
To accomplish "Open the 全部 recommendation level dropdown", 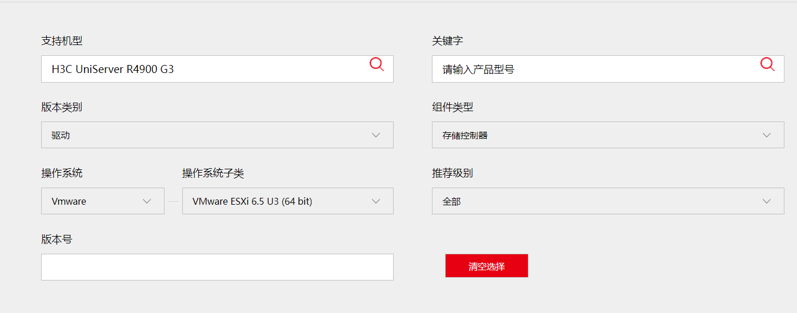I will pos(608,201).
